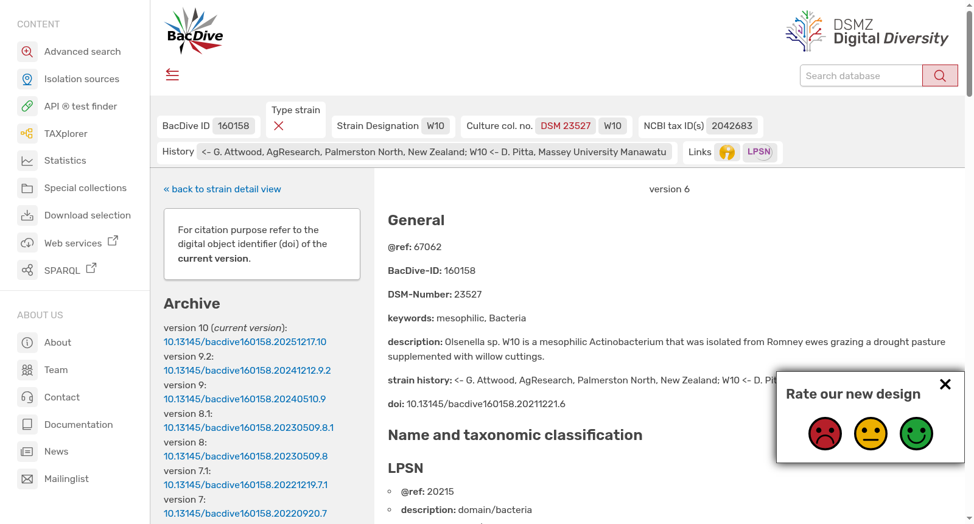Open version 8.1 doi 20230509.8.1 link

pos(248,428)
